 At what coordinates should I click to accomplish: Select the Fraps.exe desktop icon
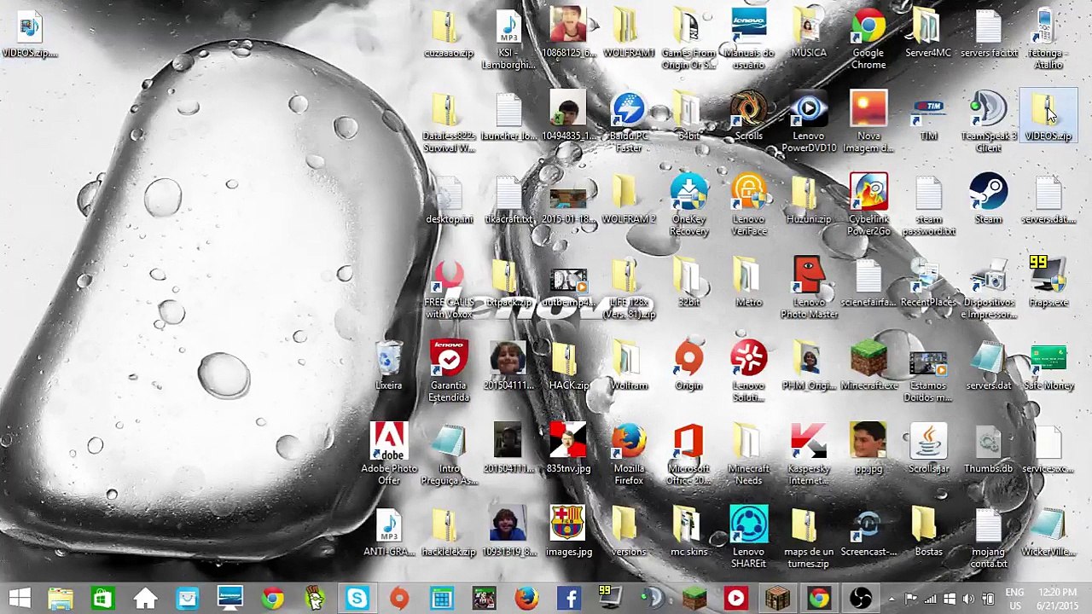[x=1048, y=282]
